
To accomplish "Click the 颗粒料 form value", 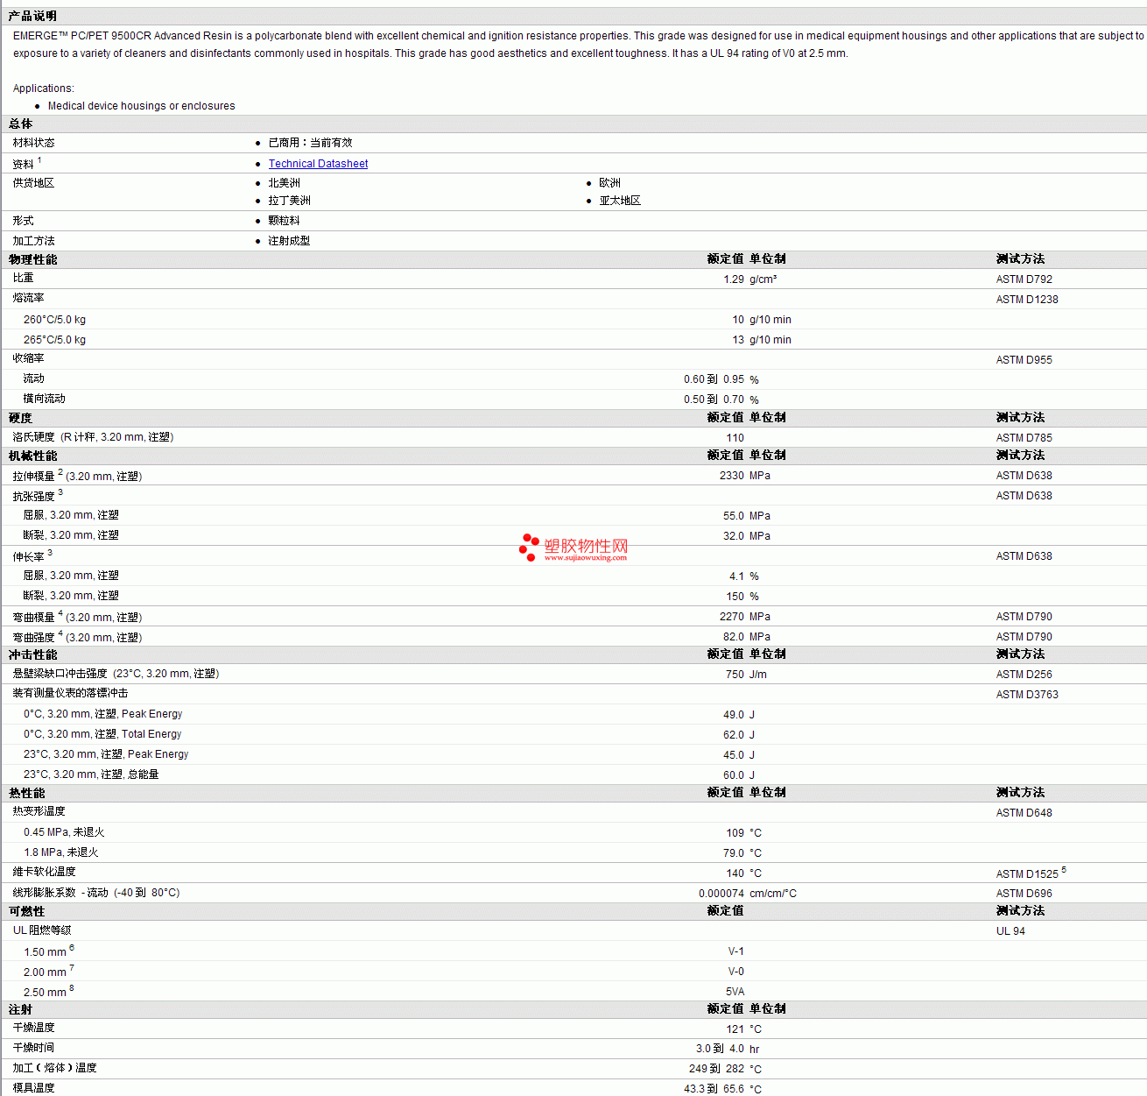I will (x=285, y=221).
